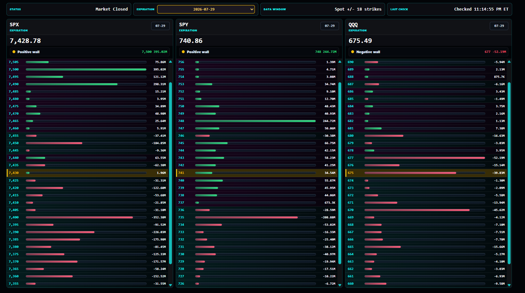Select the highlighted 675 strike in QQQ

(x=426, y=173)
